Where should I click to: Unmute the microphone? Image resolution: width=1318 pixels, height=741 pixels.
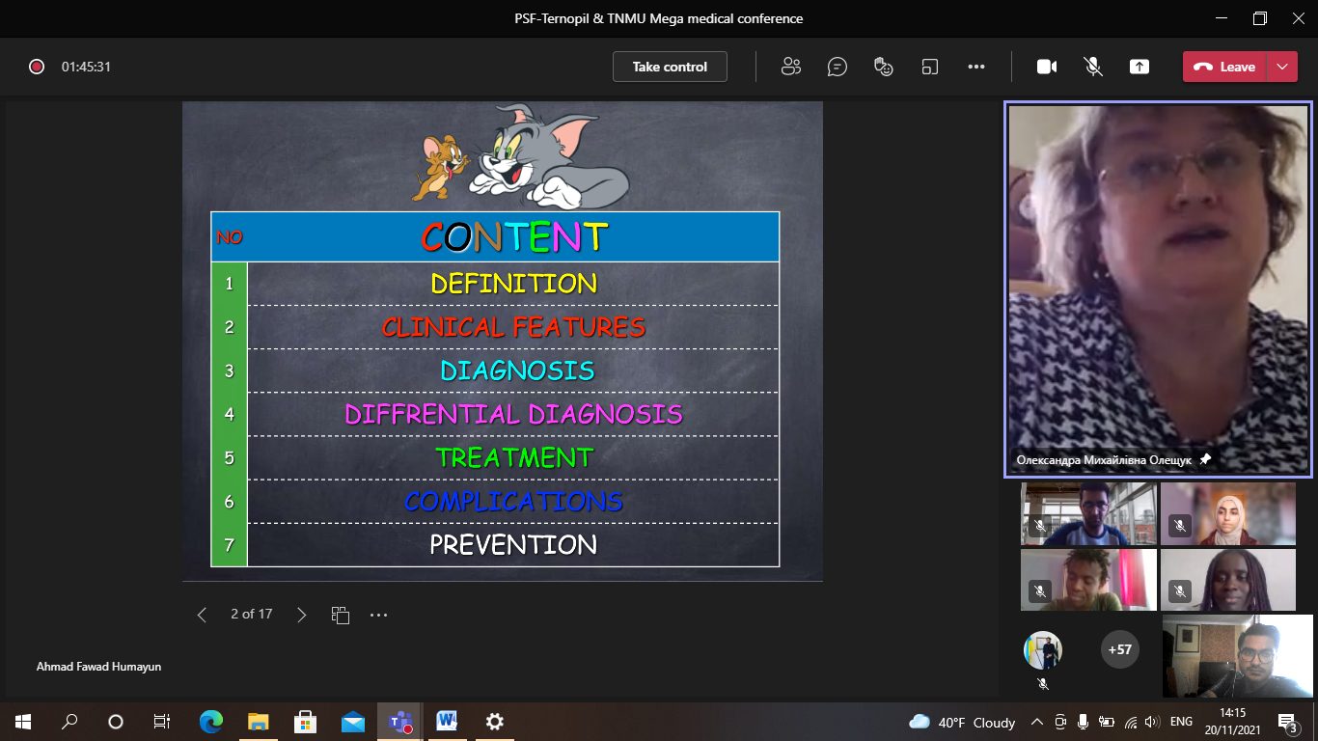tap(1093, 67)
